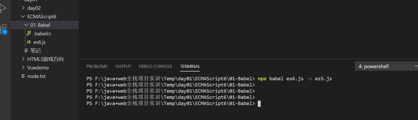Click the Babel icon next to .babelrc

(x=29, y=34)
